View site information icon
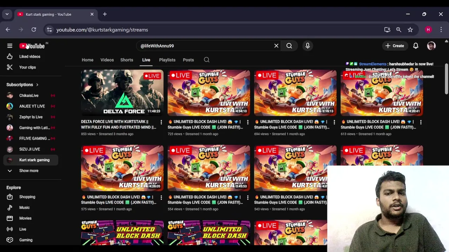Image resolution: width=449 pixels, height=252 pixels. [49, 30]
